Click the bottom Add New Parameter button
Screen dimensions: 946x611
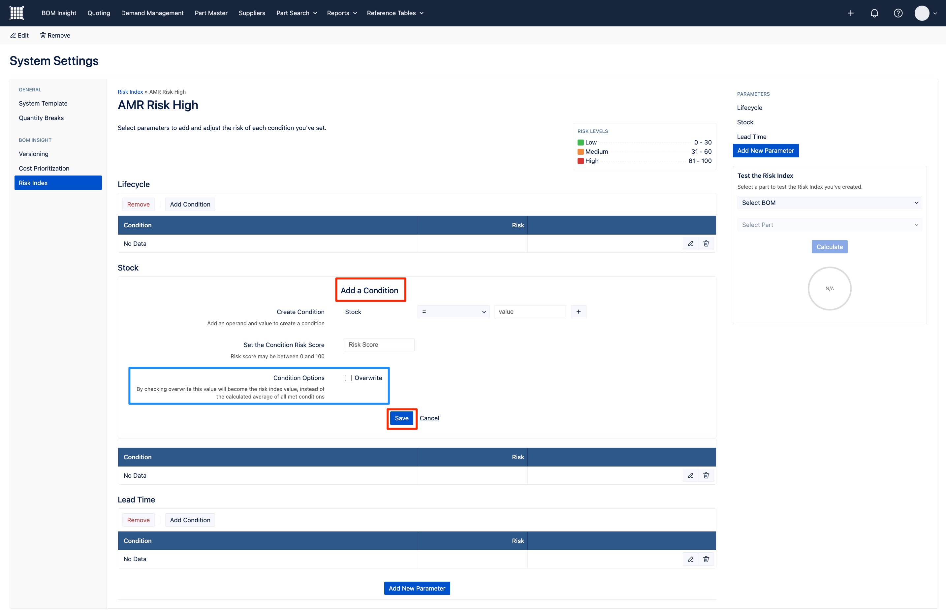(x=417, y=588)
